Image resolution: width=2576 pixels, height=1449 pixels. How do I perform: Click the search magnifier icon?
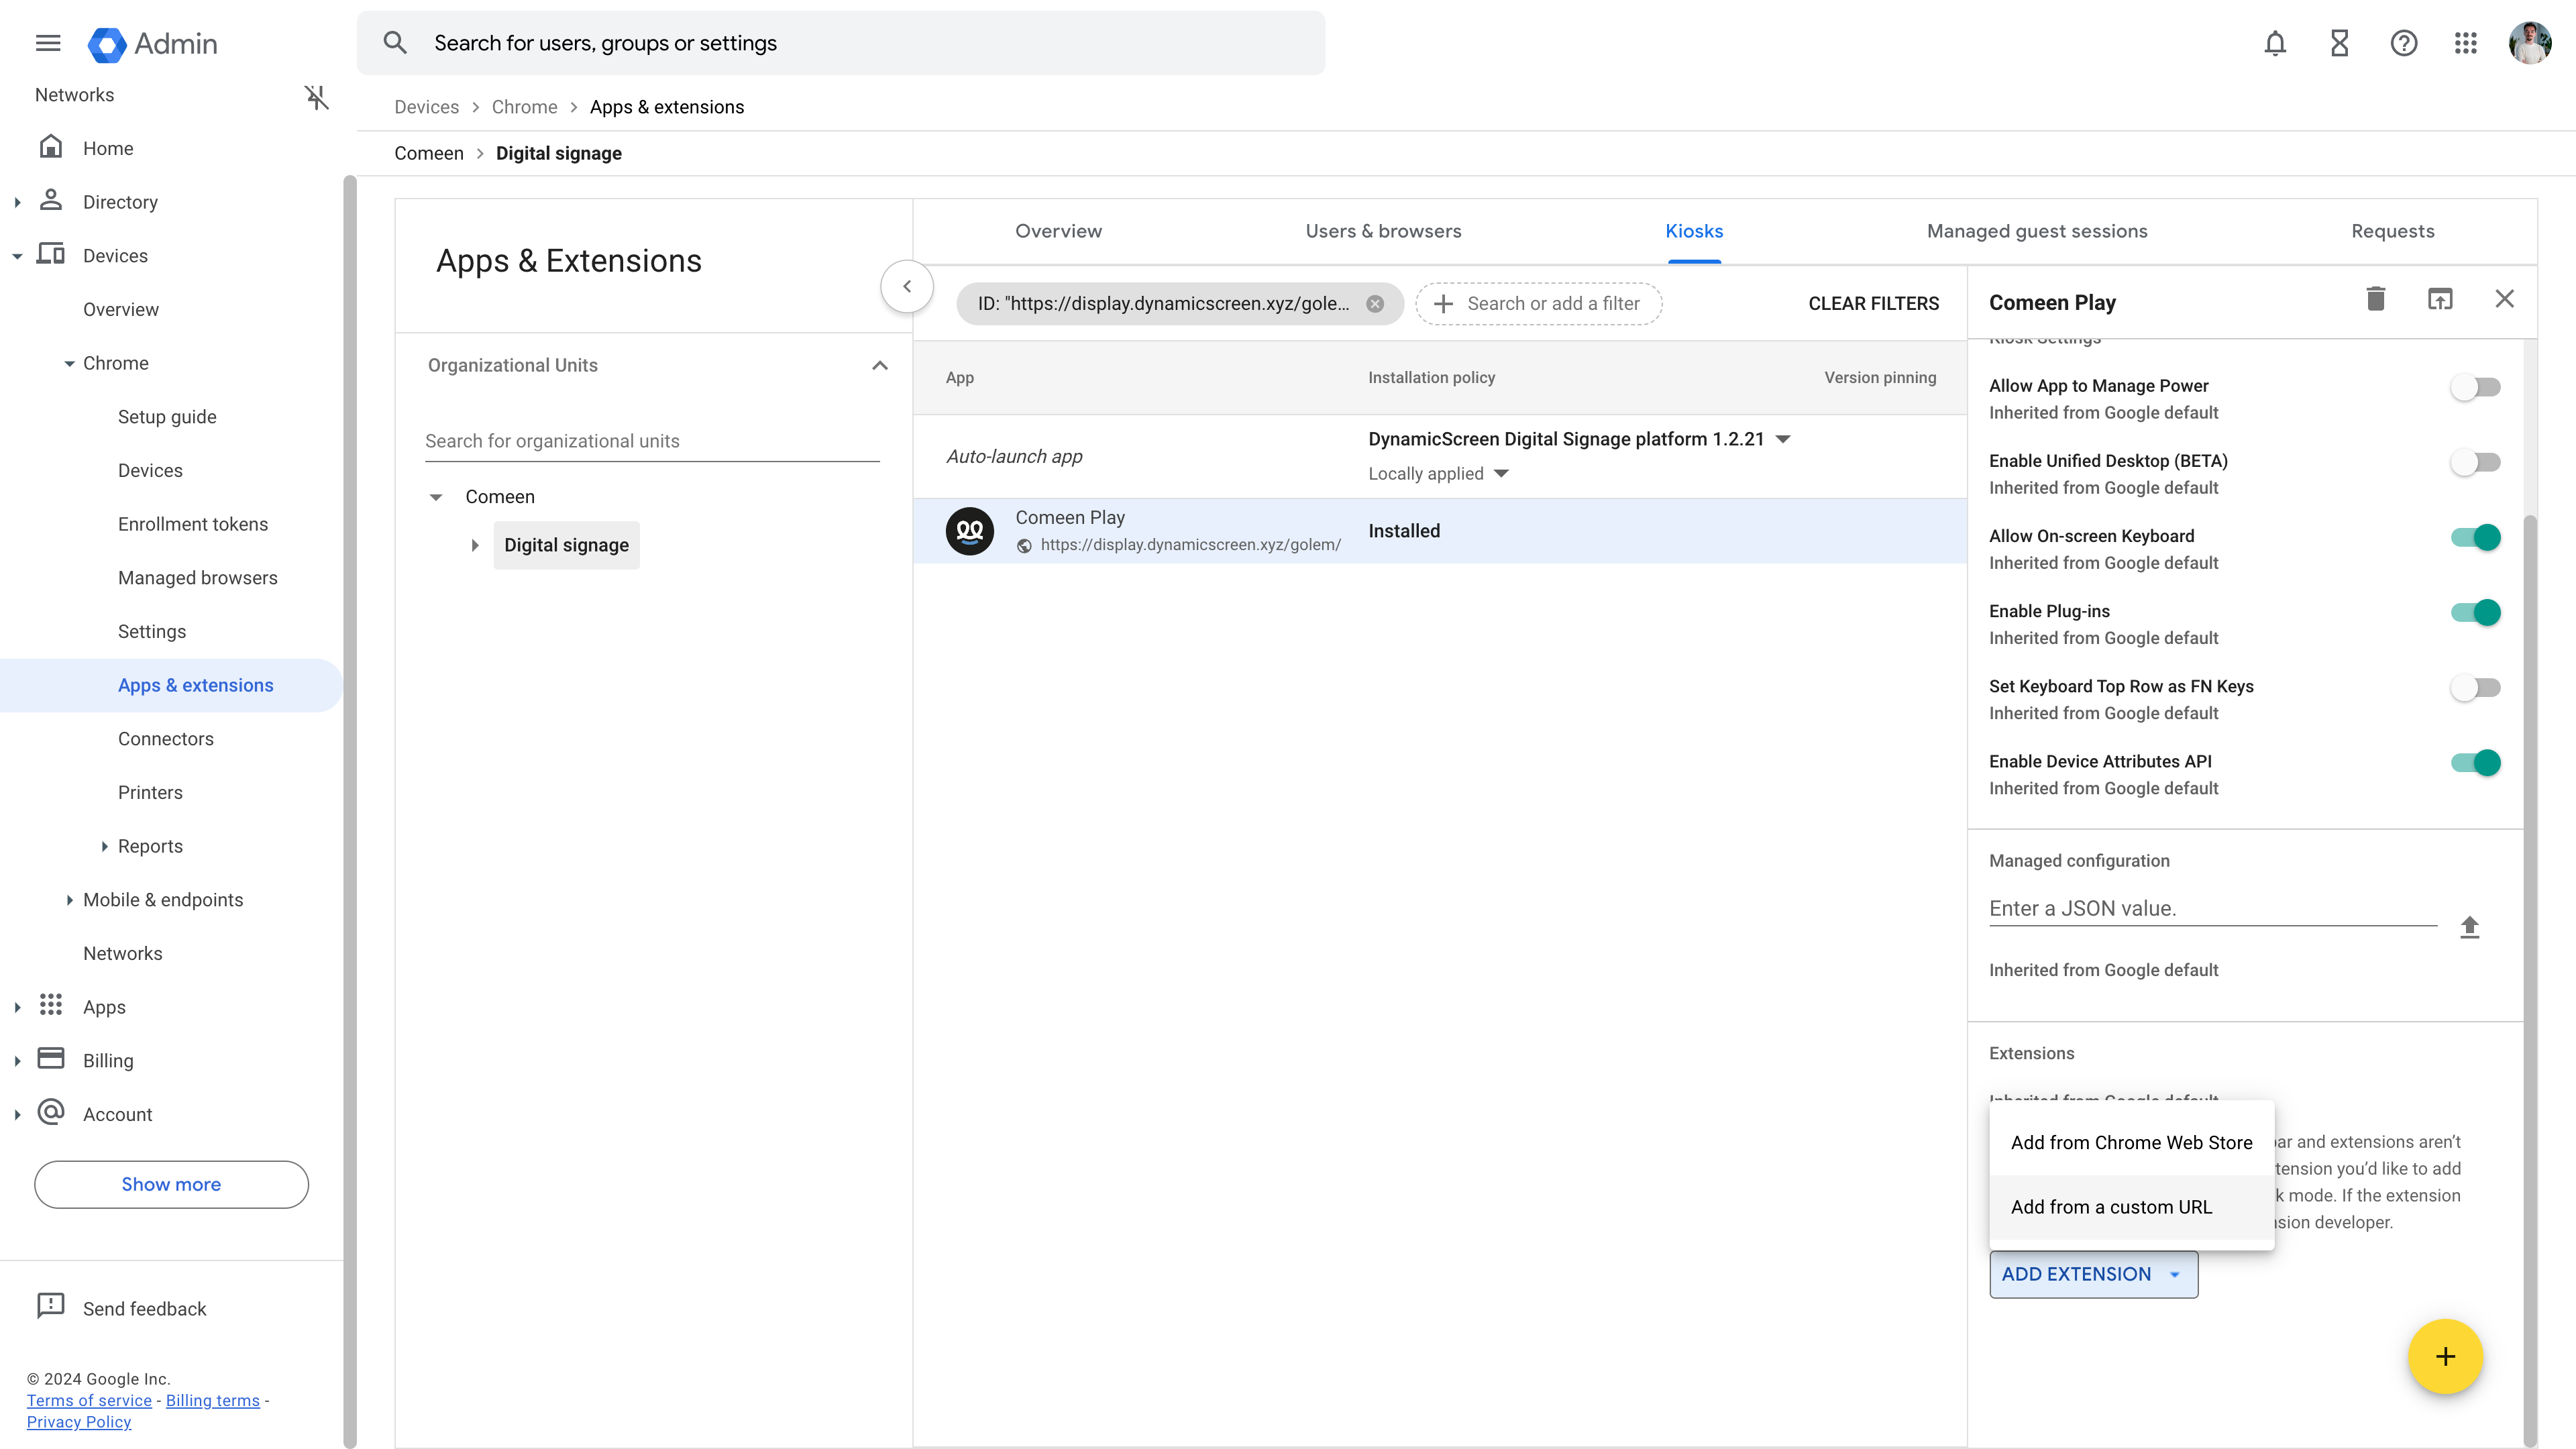(395, 43)
